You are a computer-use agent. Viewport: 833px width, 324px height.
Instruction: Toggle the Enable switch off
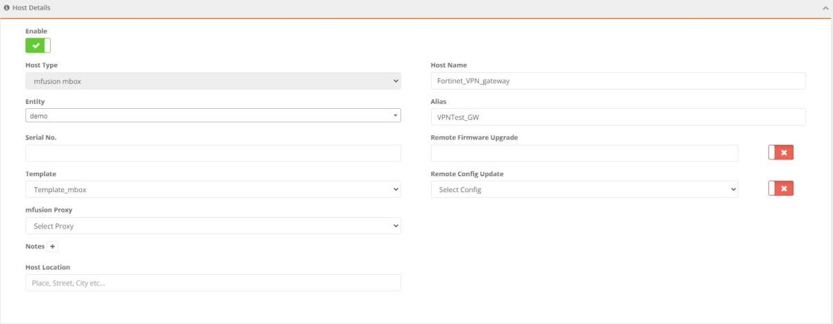pos(38,46)
